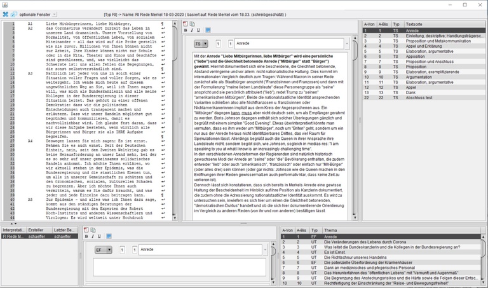Select the highlighted Anrede row in Thema table
Screen dimensions: 488x288
[381, 237]
